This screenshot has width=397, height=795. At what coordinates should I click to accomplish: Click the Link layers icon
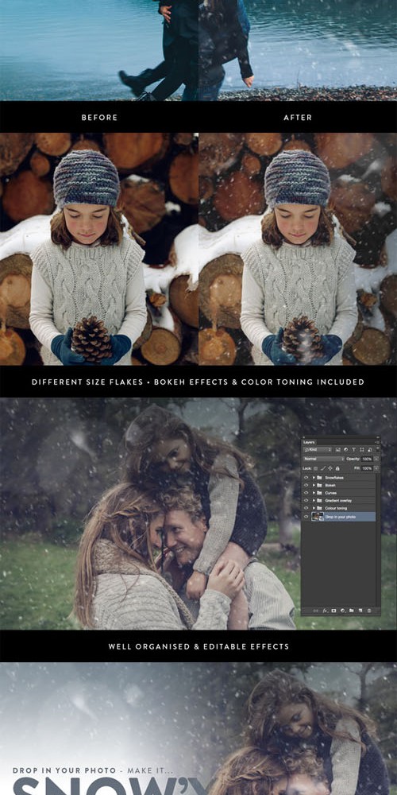point(315,611)
